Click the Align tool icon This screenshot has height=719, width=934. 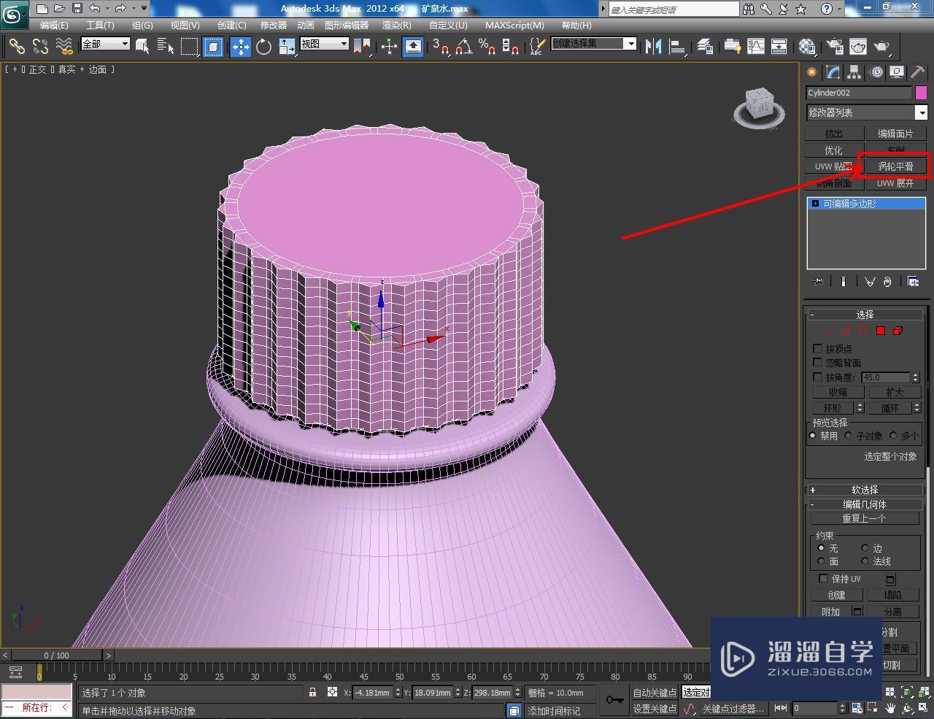(678, 47)
